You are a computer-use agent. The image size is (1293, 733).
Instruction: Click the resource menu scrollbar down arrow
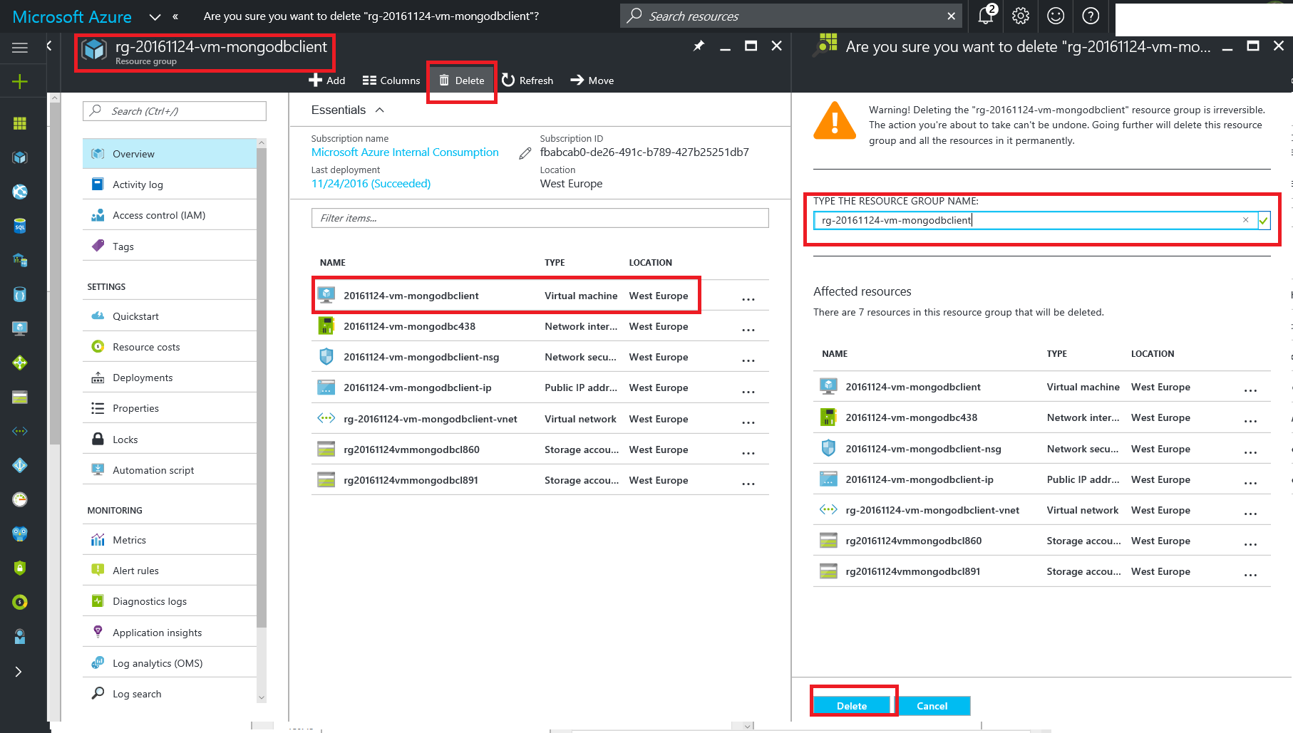pos(261,697)
